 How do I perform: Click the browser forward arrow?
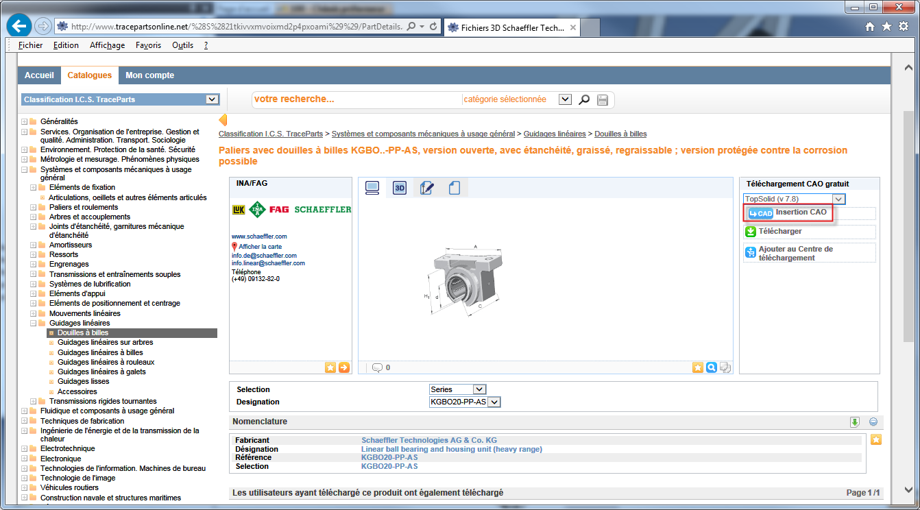pos(43,27)
